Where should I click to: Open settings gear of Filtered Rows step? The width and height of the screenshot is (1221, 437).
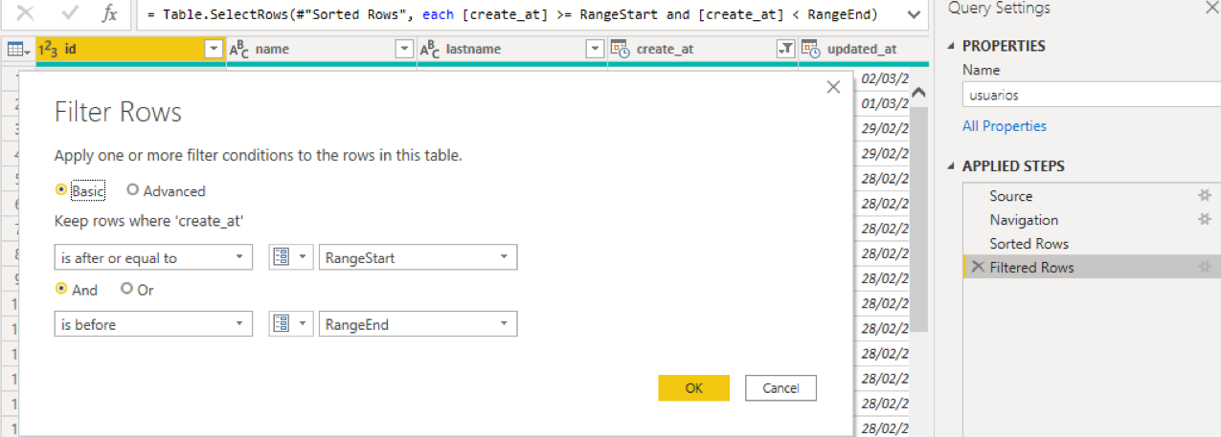click(x=1205, y=268)
